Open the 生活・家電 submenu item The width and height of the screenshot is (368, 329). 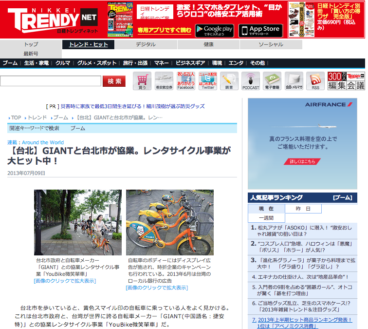point(37,63)
